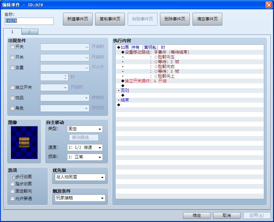This screenshot has height=222, width=274.
Task: Check the 允许穿透 option
Action: 12,199
